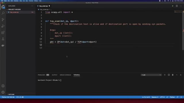Click 'Spaces: 4' indentation setting
Image resolution: width=184 pixels, height=103 pixels.
tap(155, 97)
